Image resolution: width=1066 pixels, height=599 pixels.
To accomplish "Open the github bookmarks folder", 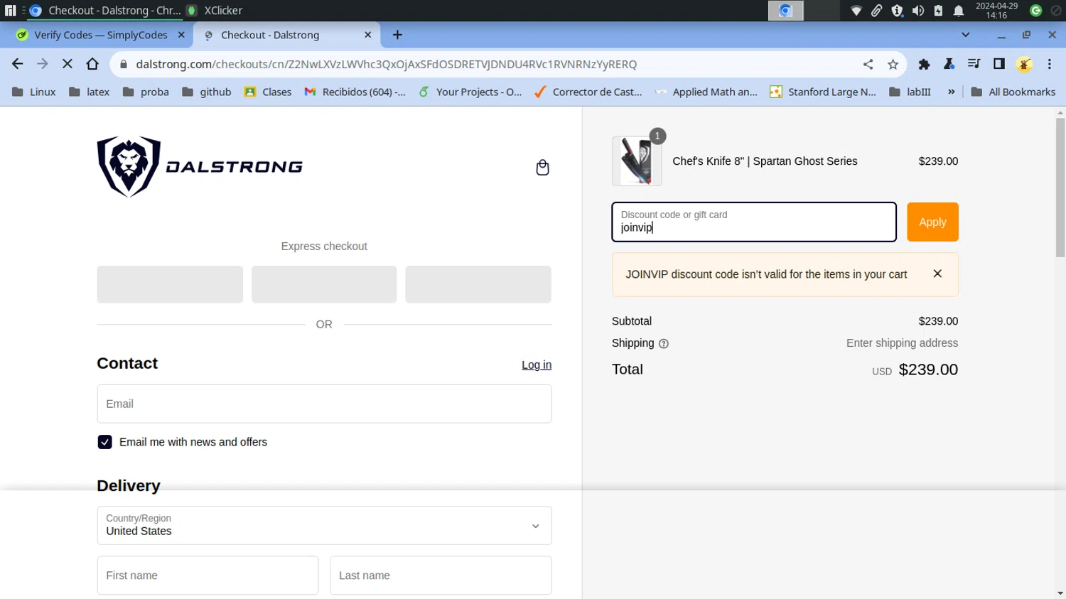I will [207, 92].
